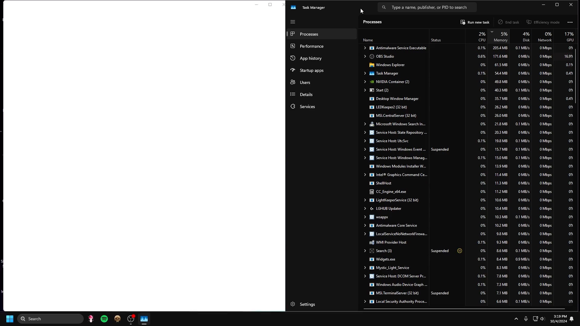This screenshot has width=580, height=326.
Task: Switch to the Performance page
Action: pos(322,46)
